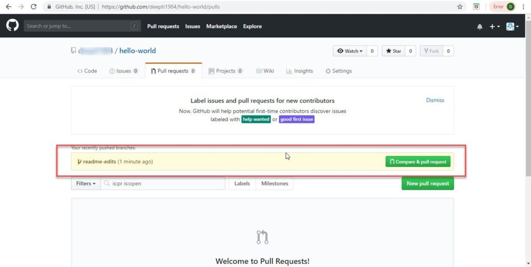The height and width of the screenshot is (267, 531).
Task: Click the Compare & pull request button
Action: pos(418,162)
